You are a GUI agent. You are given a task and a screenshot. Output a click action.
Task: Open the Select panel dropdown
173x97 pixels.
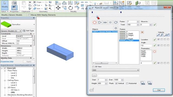pyautogui.click(x=5, y=12)
